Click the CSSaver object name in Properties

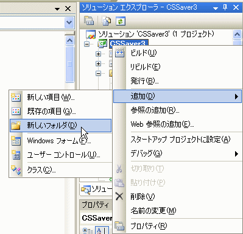tap(97, 218)
